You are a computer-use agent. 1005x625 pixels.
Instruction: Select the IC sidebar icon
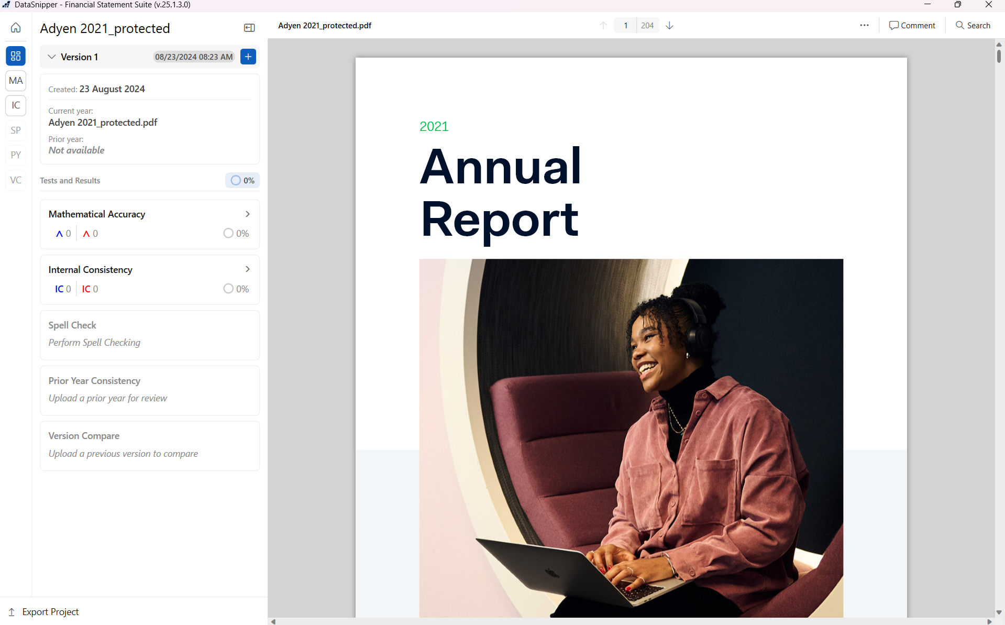click(x=16, y=105)
